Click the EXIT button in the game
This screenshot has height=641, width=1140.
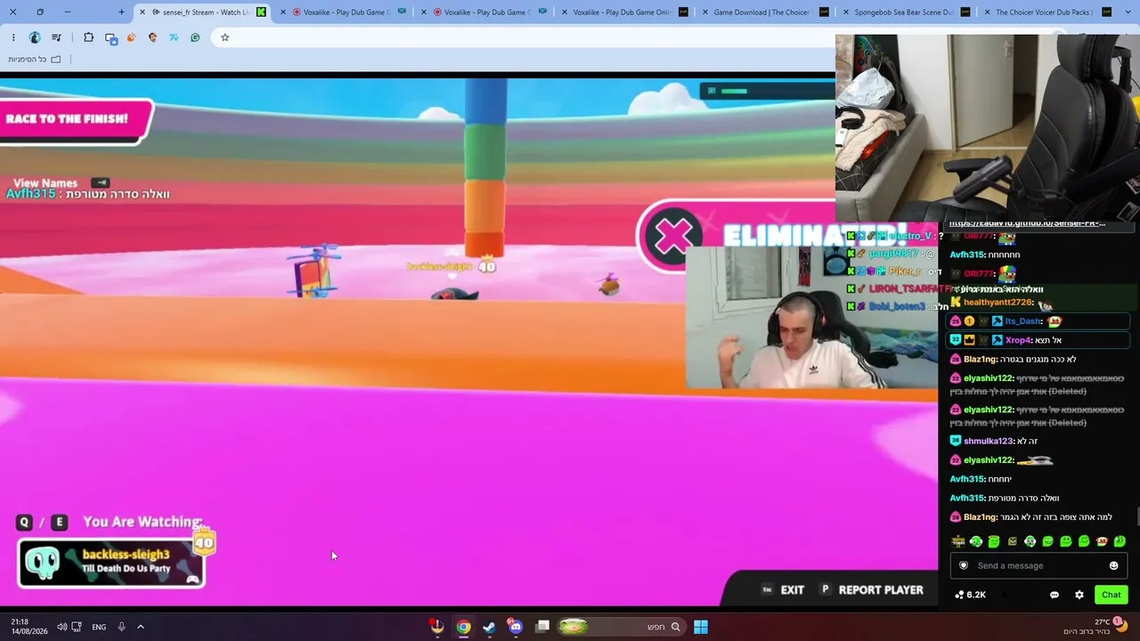pyautogui.click(x=783, y=590)
